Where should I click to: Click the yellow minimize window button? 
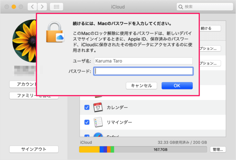14,7
